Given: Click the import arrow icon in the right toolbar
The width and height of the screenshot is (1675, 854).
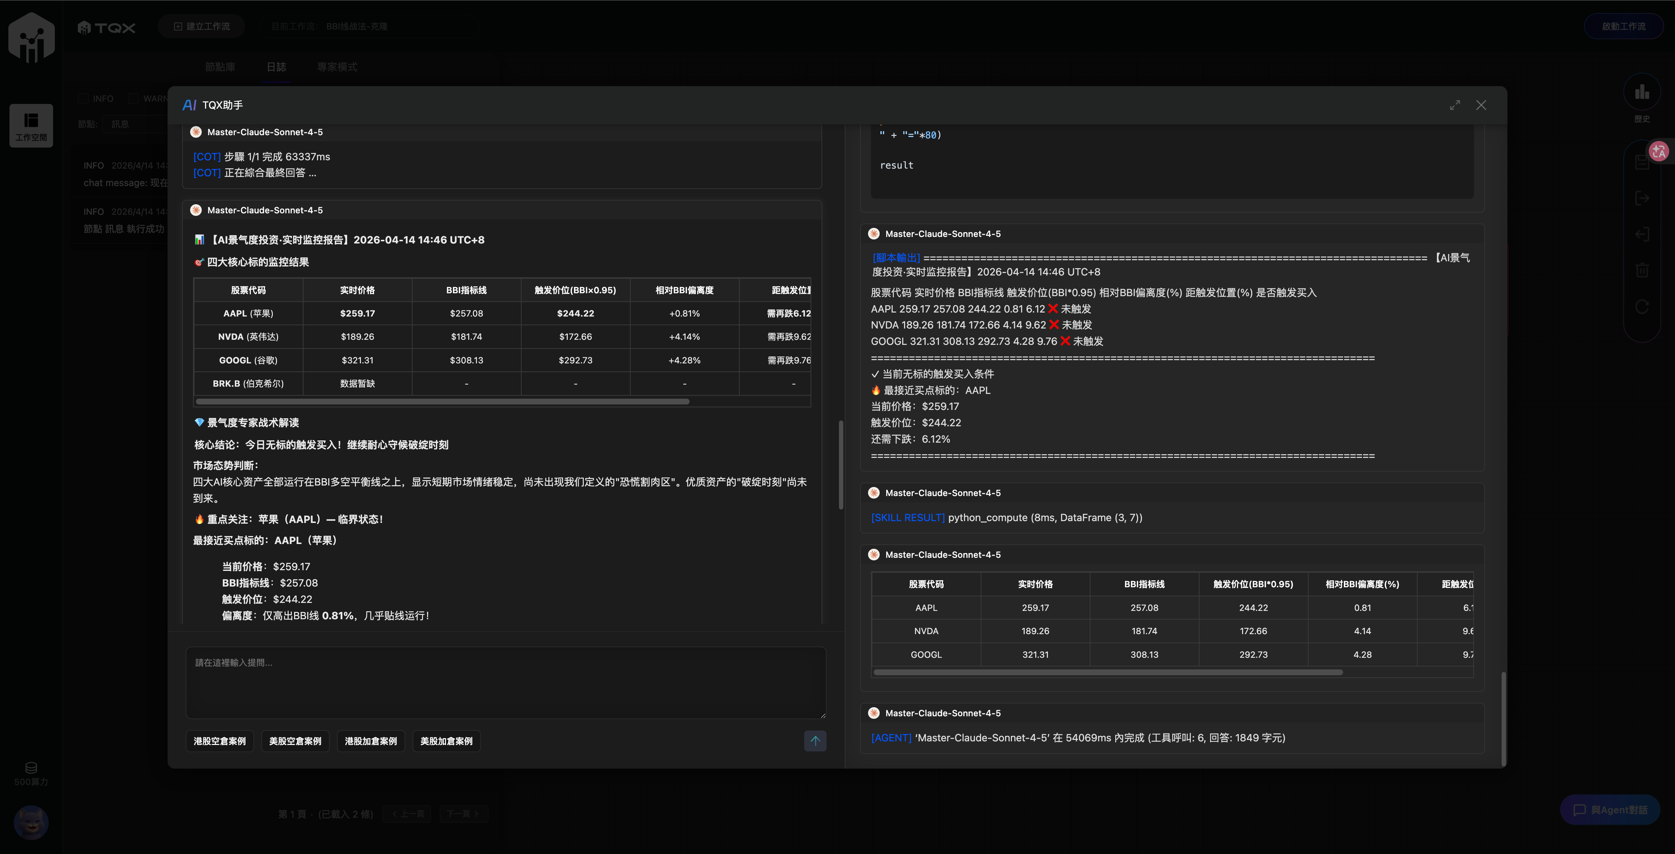Looking at the screenshot, I should point(1642,234).
